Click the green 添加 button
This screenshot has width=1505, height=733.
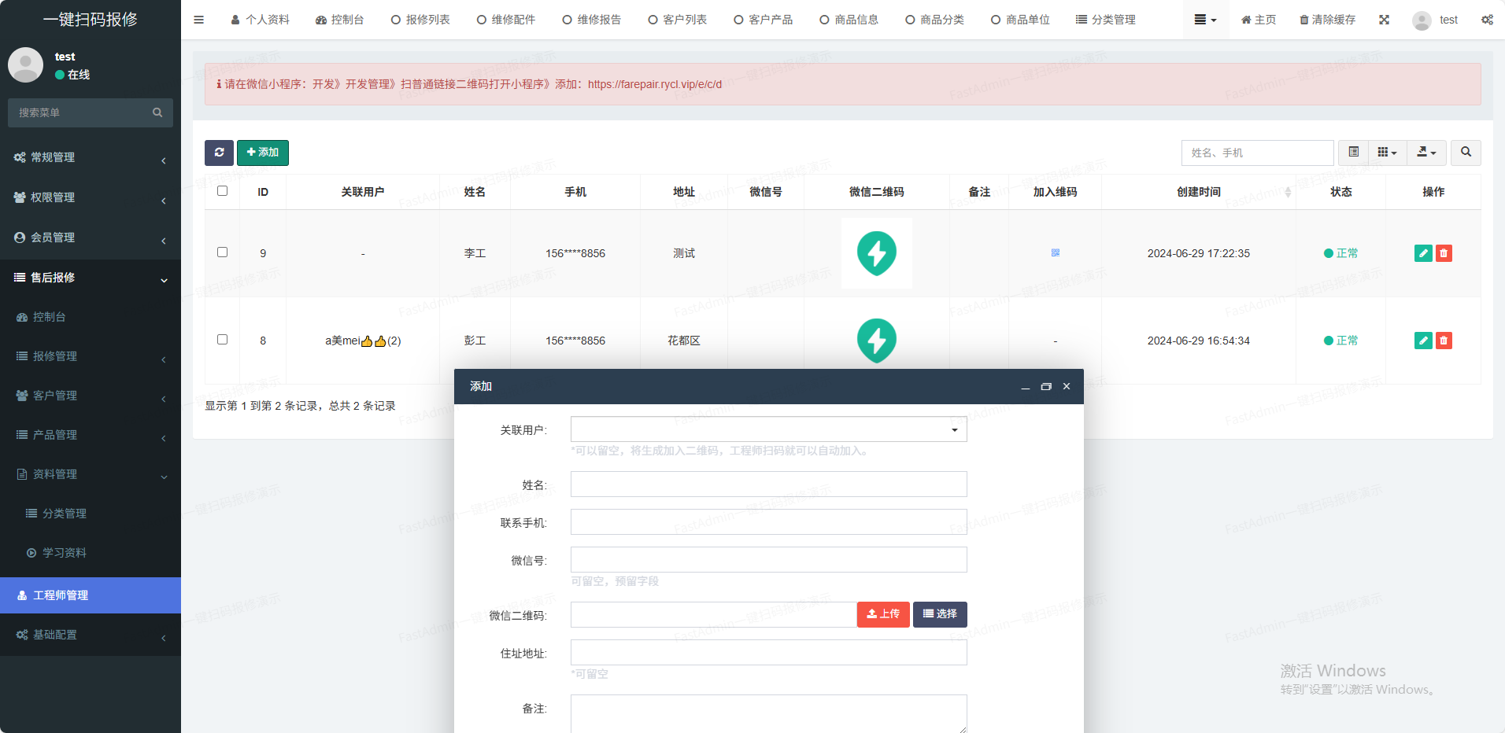[263, 153]
